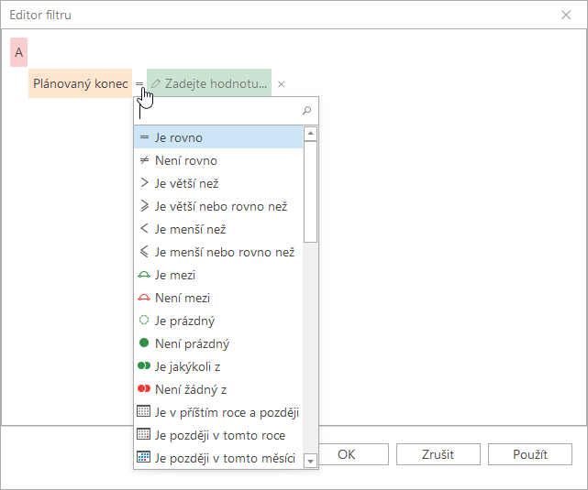Click the 'Není prázdný' filled green circle icon
Screen dimensions: 588x490
[144, 343]
